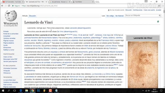Open the Contribuciones link

click(x=137, y=10)
